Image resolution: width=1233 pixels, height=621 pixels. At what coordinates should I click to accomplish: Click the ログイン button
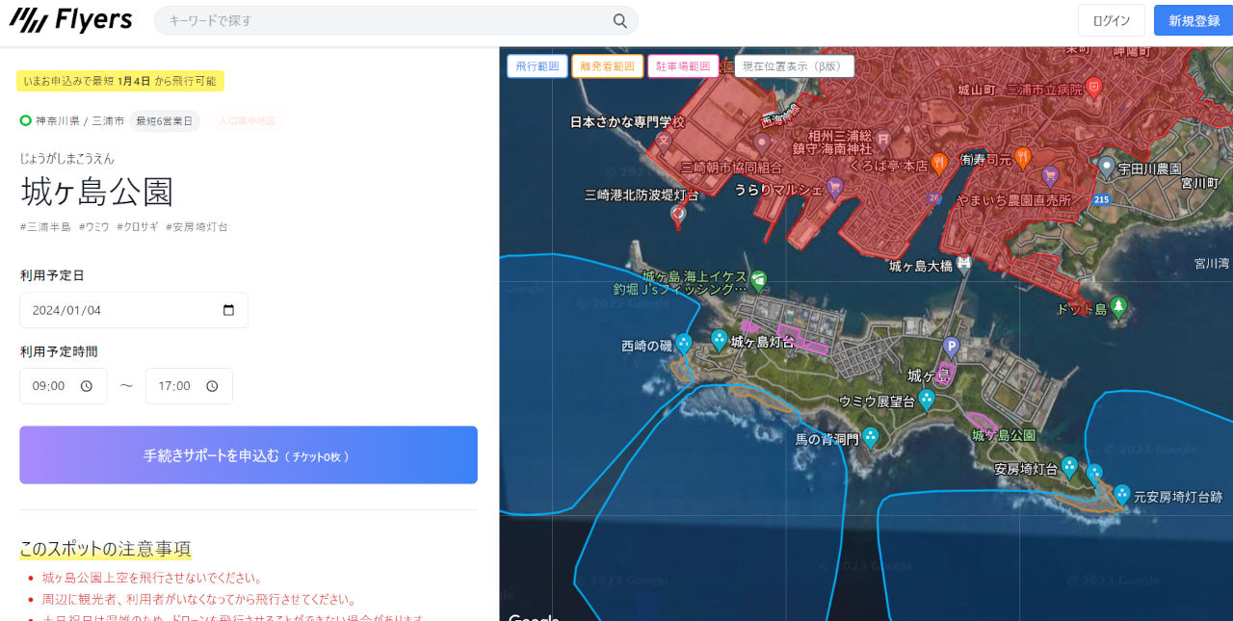[1111, 20]
